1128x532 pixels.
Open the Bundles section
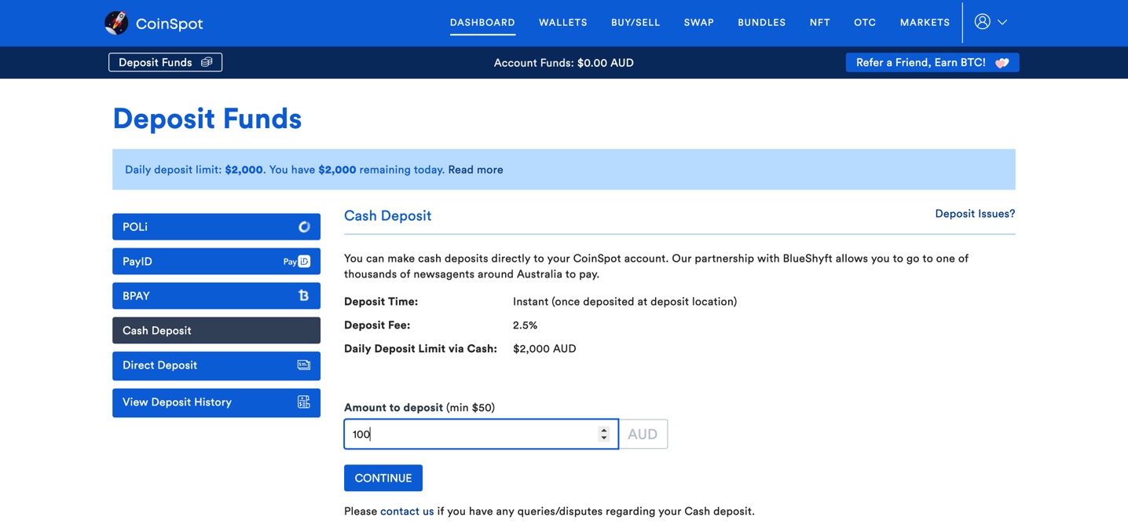pyautogui.click(x=762, y=23)
